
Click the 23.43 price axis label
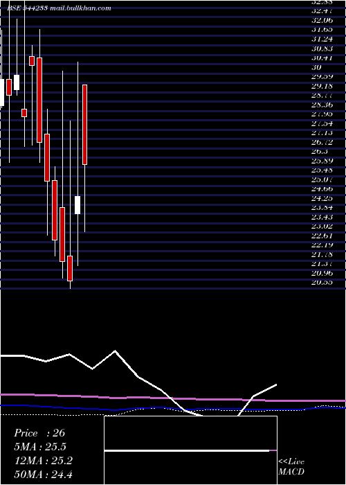[x=322, y=217]
